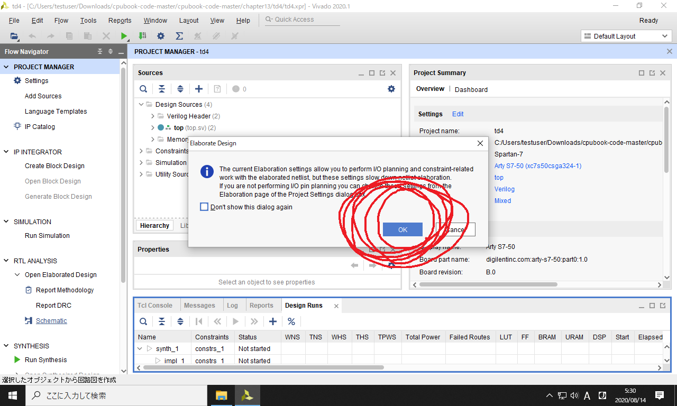The width and height of the screenshot is (677, 406).
Task: Open Settings from the main toolbar gear
Action: coord(161,36)
